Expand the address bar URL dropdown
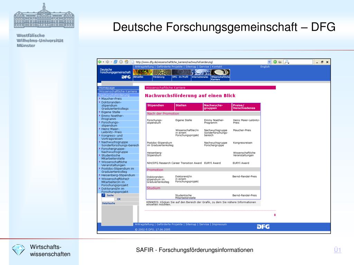354x265 pixels. tap(269, 62)
